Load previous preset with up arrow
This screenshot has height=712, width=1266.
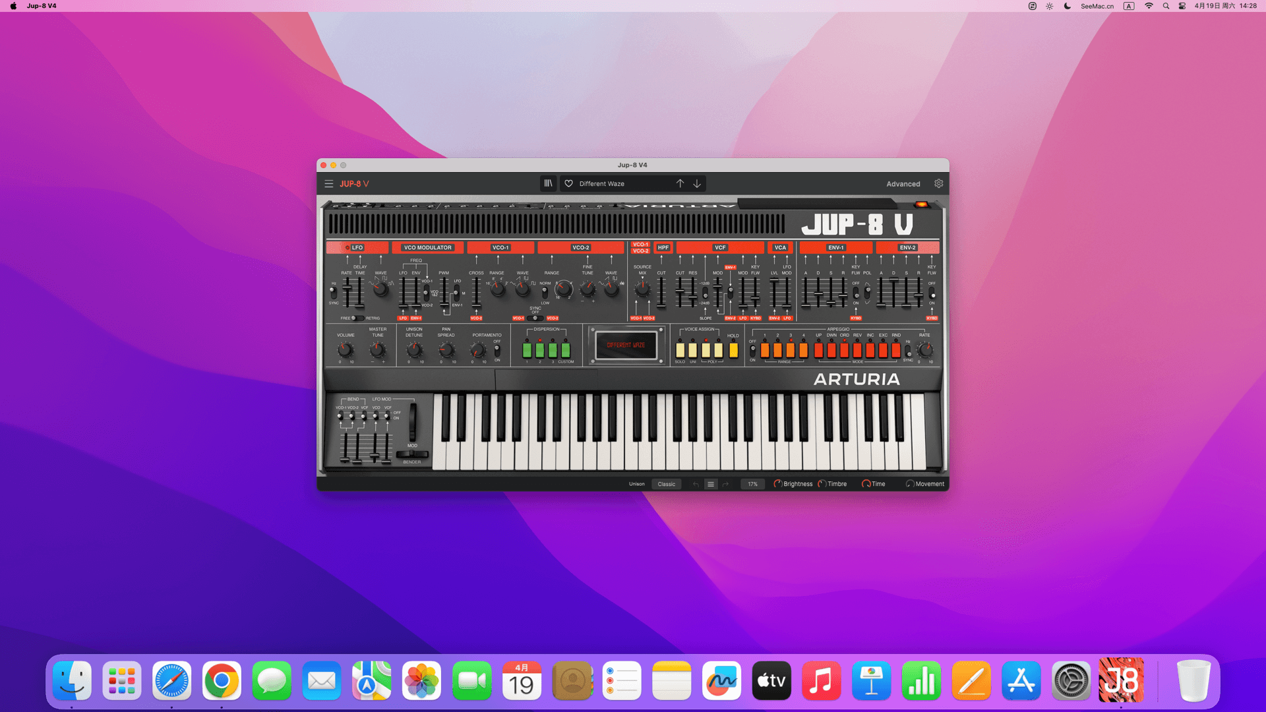tap(680, 184)
